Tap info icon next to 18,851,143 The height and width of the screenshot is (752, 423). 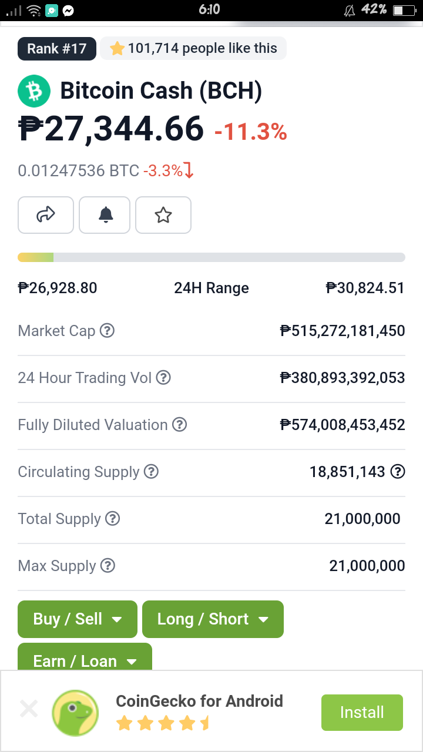398,472
